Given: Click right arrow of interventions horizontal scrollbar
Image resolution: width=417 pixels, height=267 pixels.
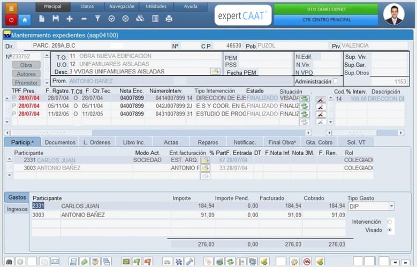Looking at the screenshot, I should click(x=308, y=133).
